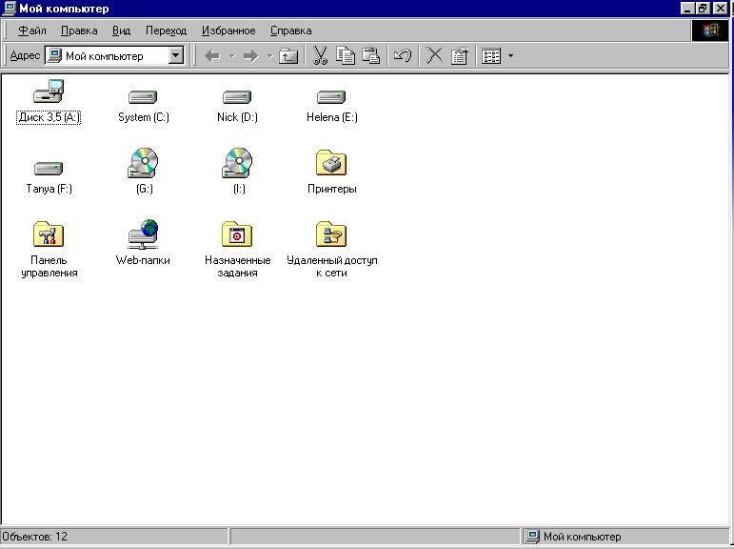Click the Back arrow toolbar button
The image size is (734, 549).
click(x=212, y=56)
